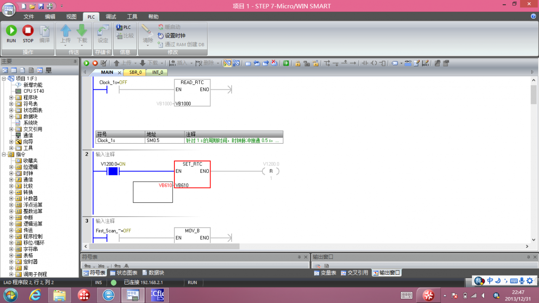
Task: Click the print icon in quick access toolbar
Action: [50, 6]
